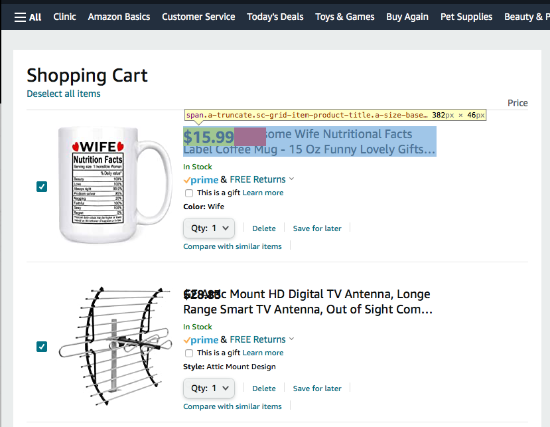Save the TV antenna for later
The height and width of the screenshot is (427, 550).
(x=317, y=388)
